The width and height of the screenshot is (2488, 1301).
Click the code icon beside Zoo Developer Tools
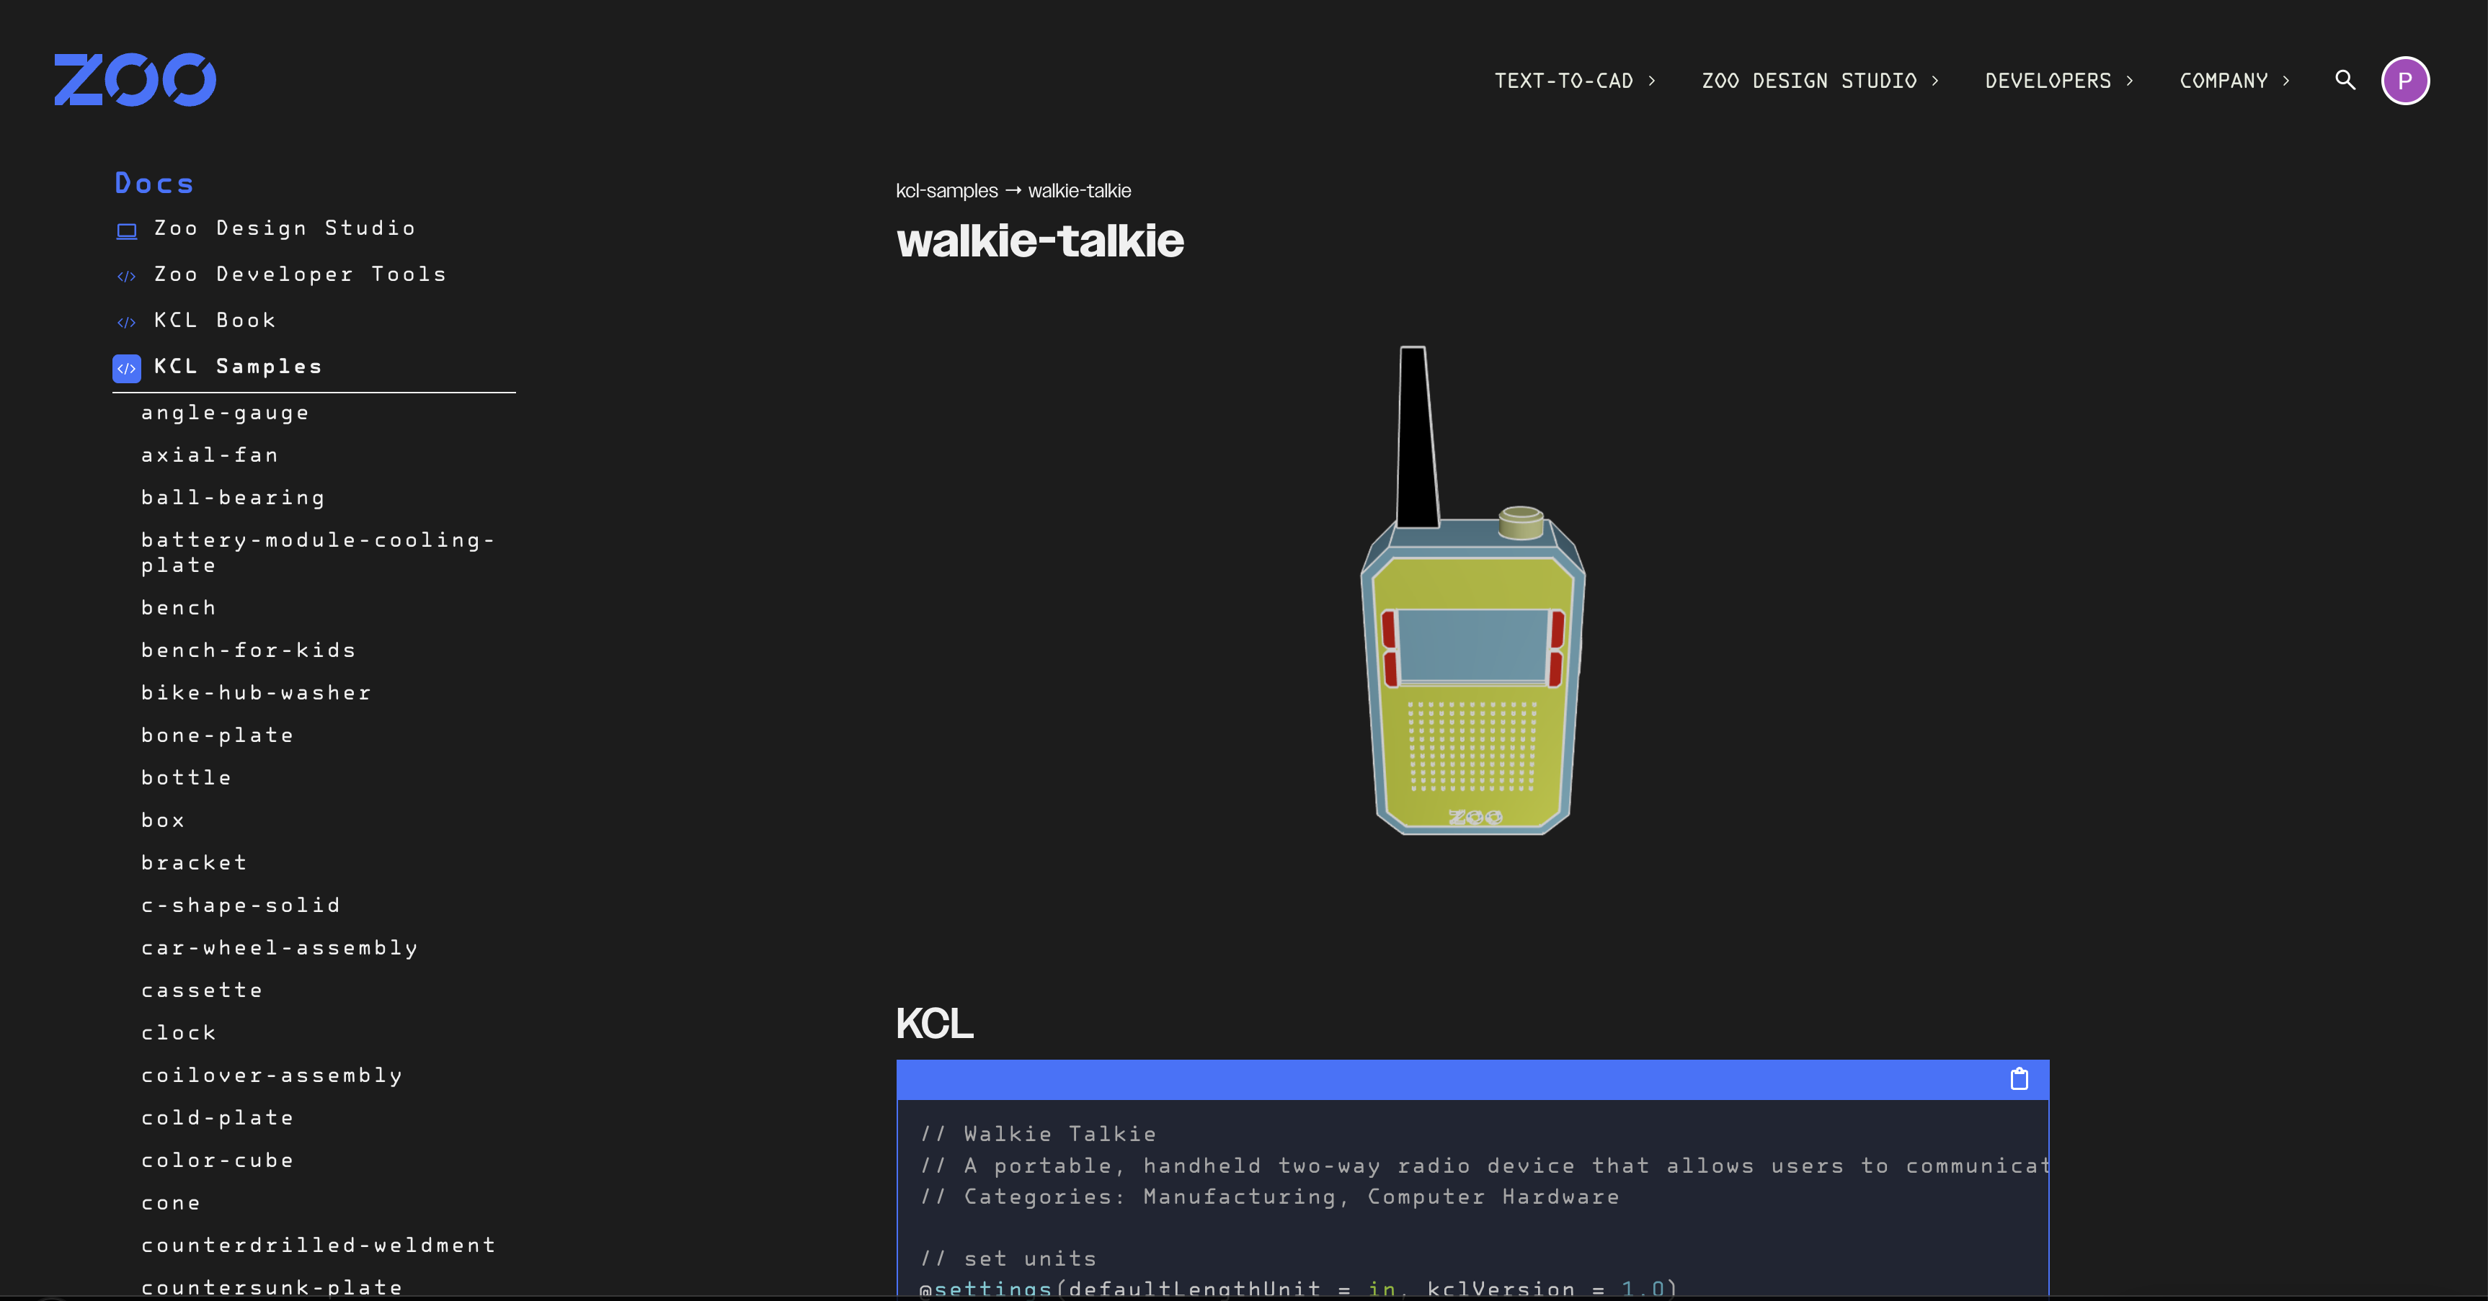click(x=127, y=276)
